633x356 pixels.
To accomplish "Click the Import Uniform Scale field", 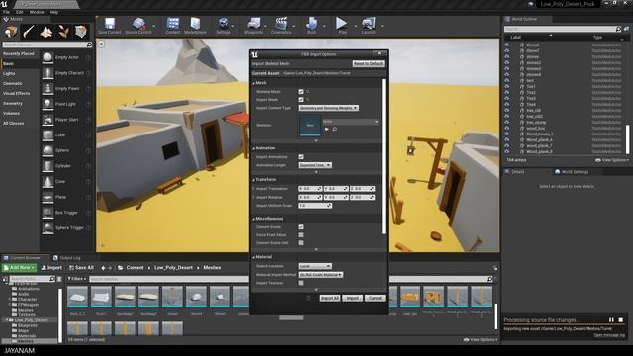I will (315, 206).
